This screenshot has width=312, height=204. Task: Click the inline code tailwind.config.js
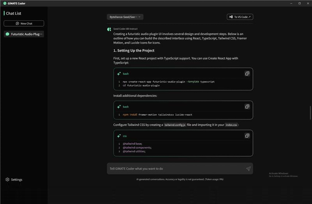coord(175,125)
